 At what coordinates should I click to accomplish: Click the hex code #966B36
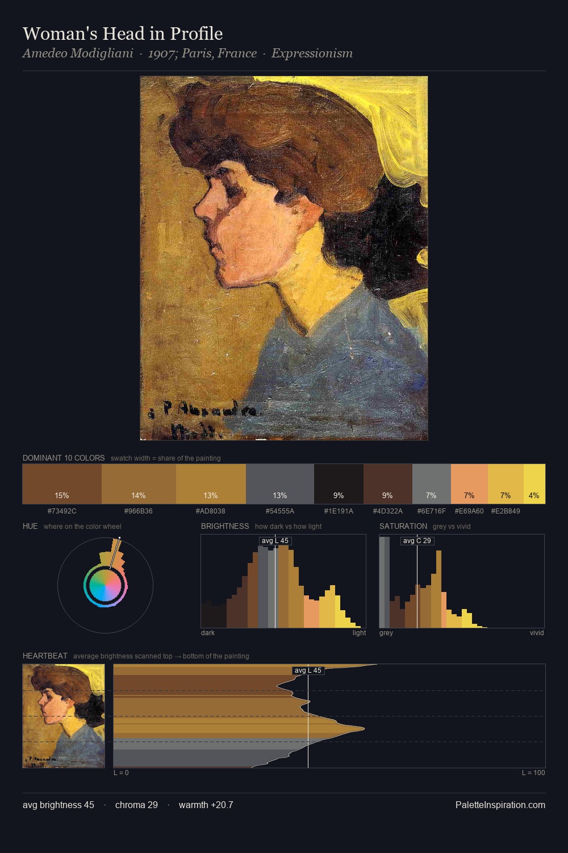click(x=139, y=511)
